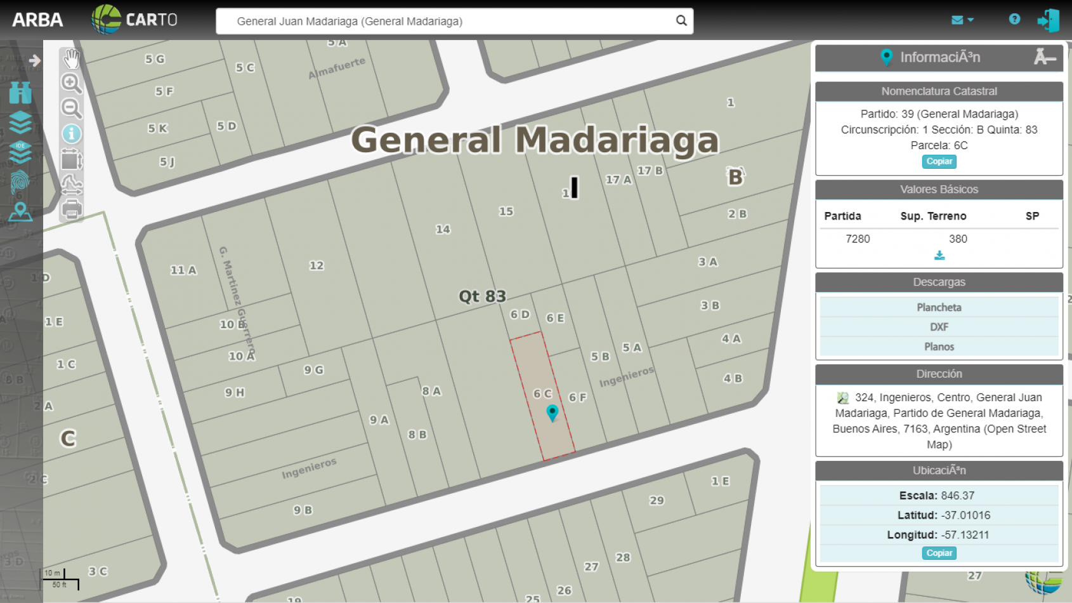Download the DXF file

[x=939, y=327]
